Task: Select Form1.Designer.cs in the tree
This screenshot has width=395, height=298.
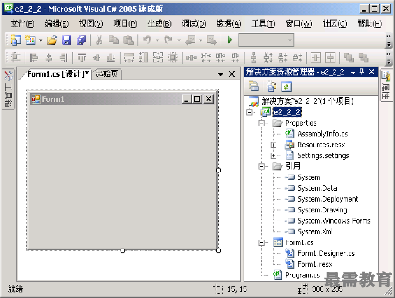Action: point(326,253)
